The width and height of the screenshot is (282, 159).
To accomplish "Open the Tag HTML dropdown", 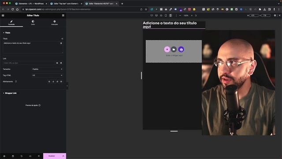I will tap(47, 76).
